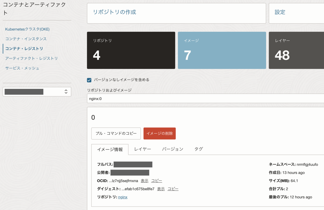Select the イメージ情報 tab
The width and height of the screenshot is (324, 210).
tap(110, 149)
